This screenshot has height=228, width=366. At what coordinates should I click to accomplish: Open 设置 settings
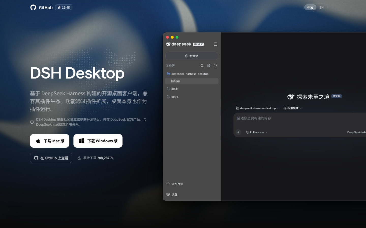pos(172,194)
